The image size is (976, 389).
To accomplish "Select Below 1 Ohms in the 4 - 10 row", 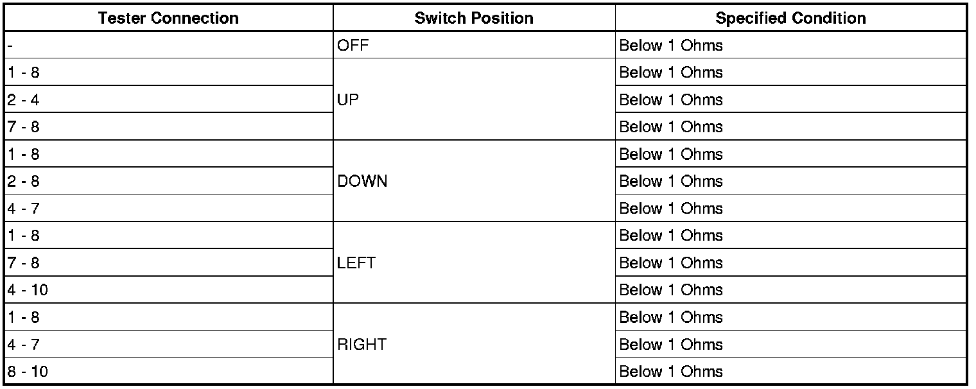I will pos(670,290).
